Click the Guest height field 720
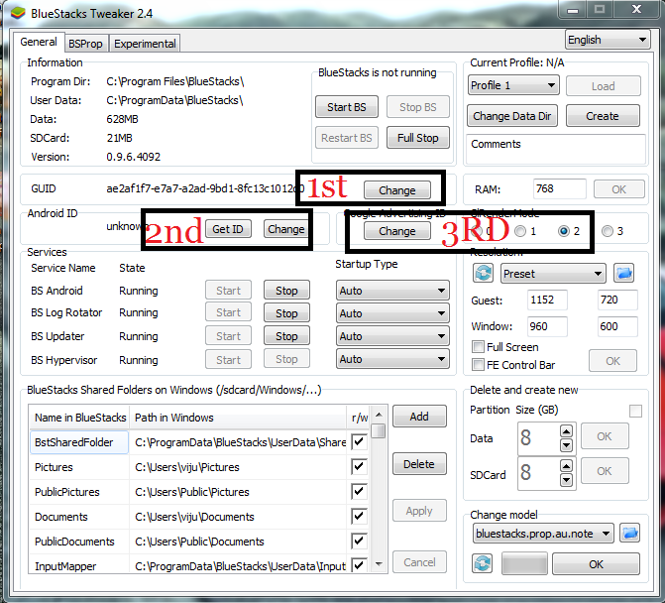 (x=617, y=301)
